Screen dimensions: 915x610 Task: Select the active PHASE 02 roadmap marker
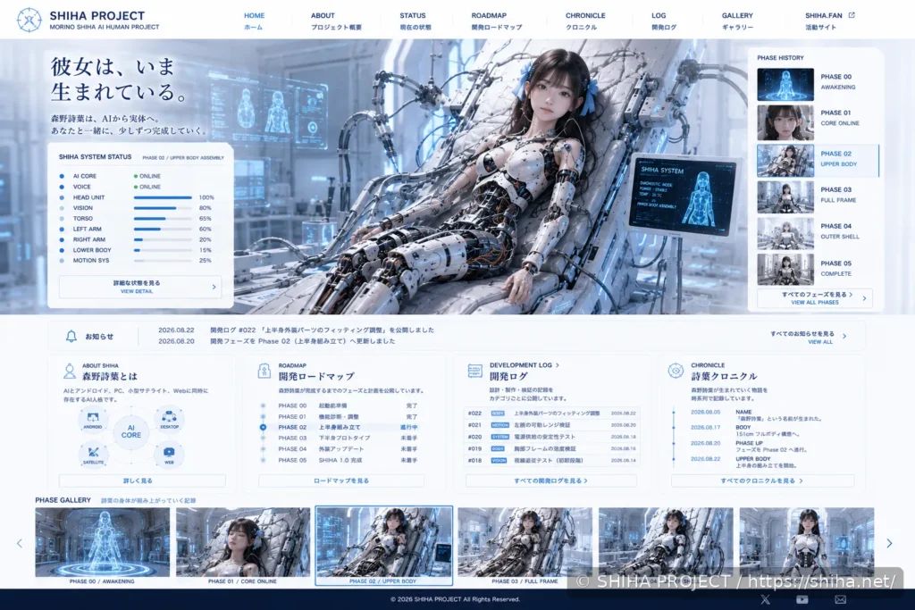point(264,428)
